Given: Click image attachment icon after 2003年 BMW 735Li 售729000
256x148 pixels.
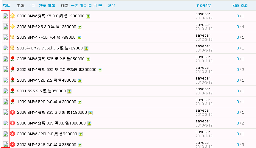Looking at the screenshot, I should (x=86, y=49).
